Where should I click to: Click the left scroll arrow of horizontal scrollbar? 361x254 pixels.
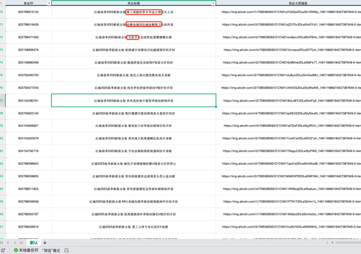pos(332,243)
